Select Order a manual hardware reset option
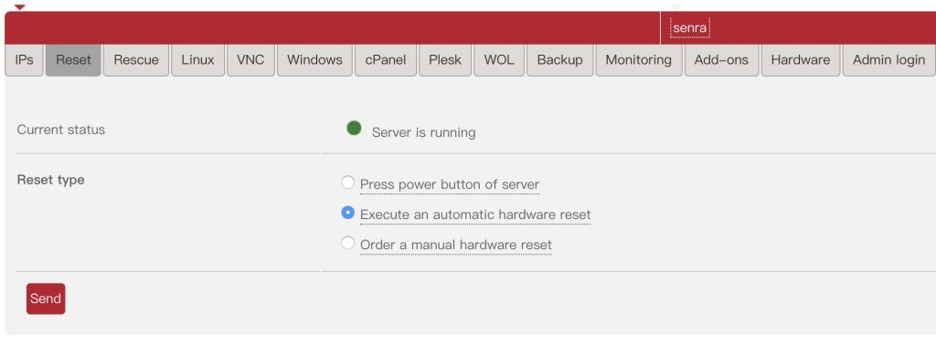The height and width of the screenshot is (355, 936). (347, 243)
